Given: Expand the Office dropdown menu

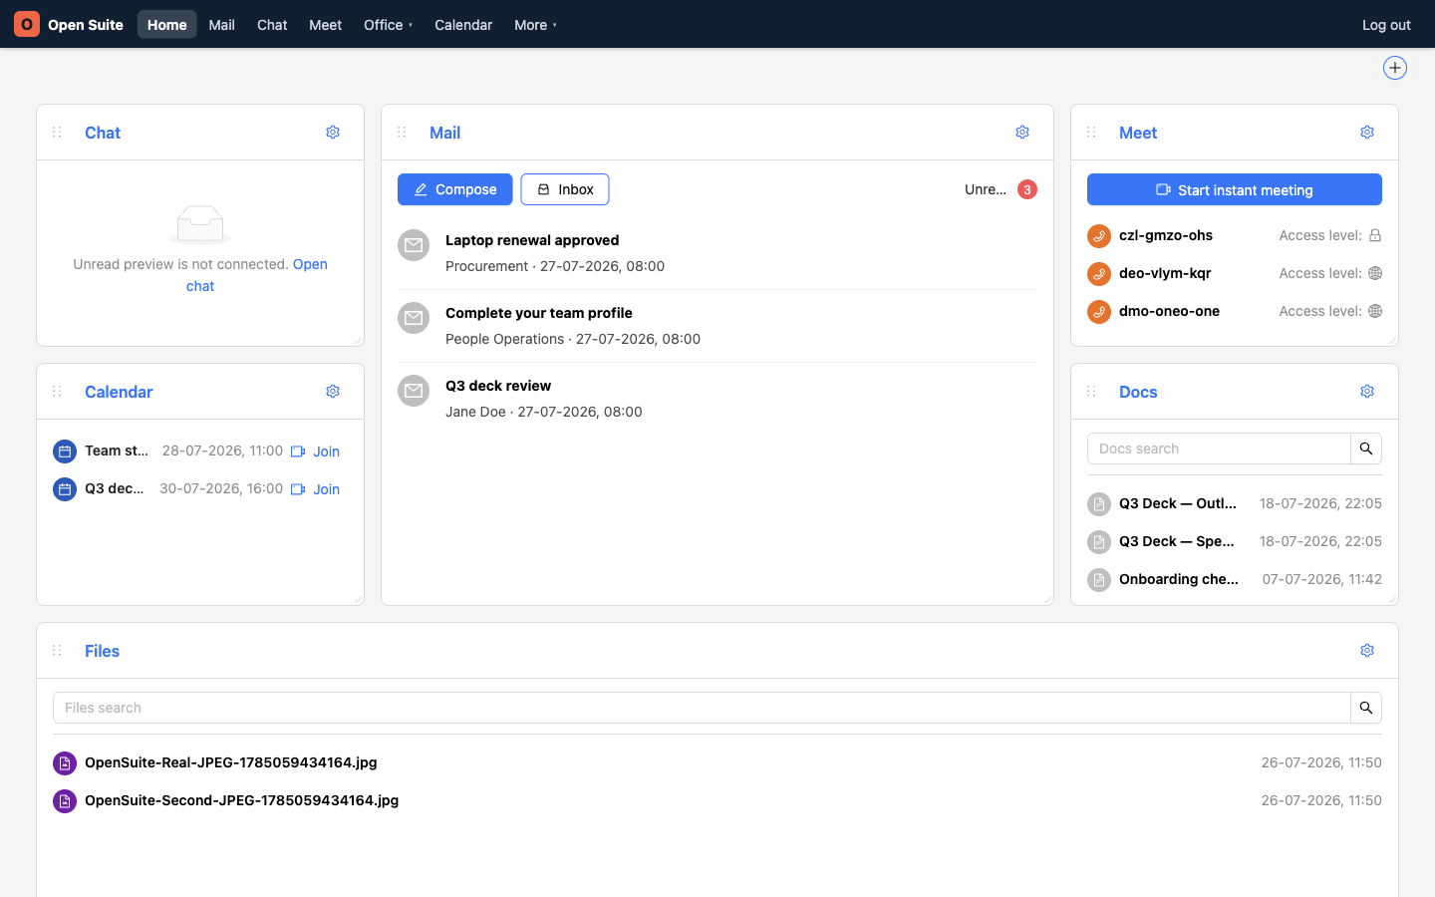Looking at the screenshot, I should point(388,25).
